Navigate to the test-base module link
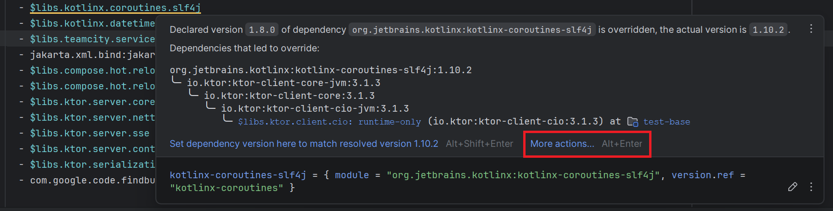 pyautogui.click(x=666, y=122)
